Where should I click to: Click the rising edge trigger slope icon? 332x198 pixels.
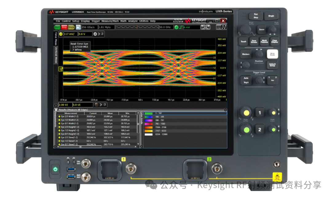tap(181, 27)
